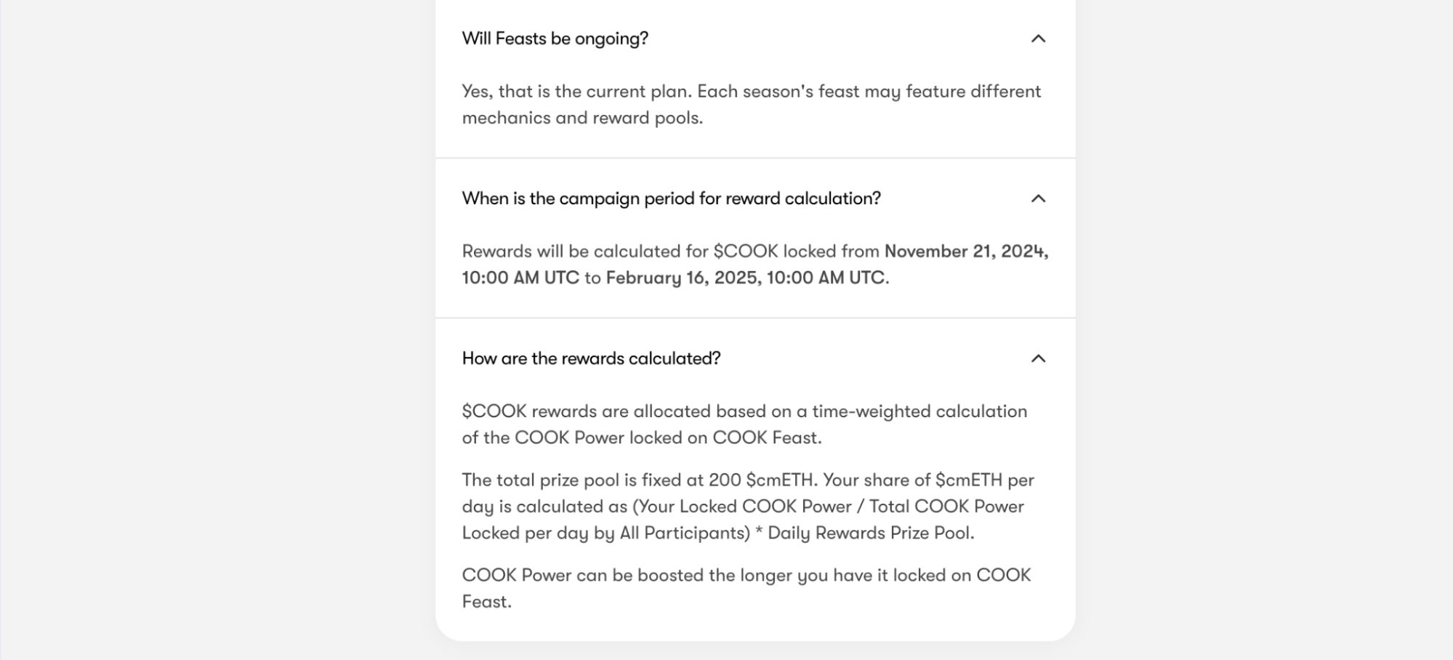
Task: Click the "of the COOK Power locked on COOK Feast" line
Action: coord(642,438)
